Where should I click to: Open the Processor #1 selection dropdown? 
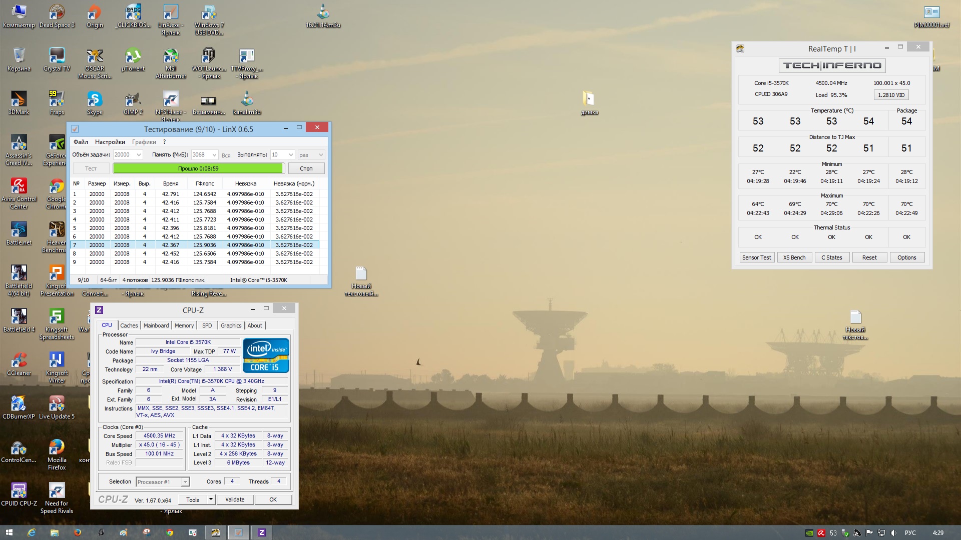185,482
